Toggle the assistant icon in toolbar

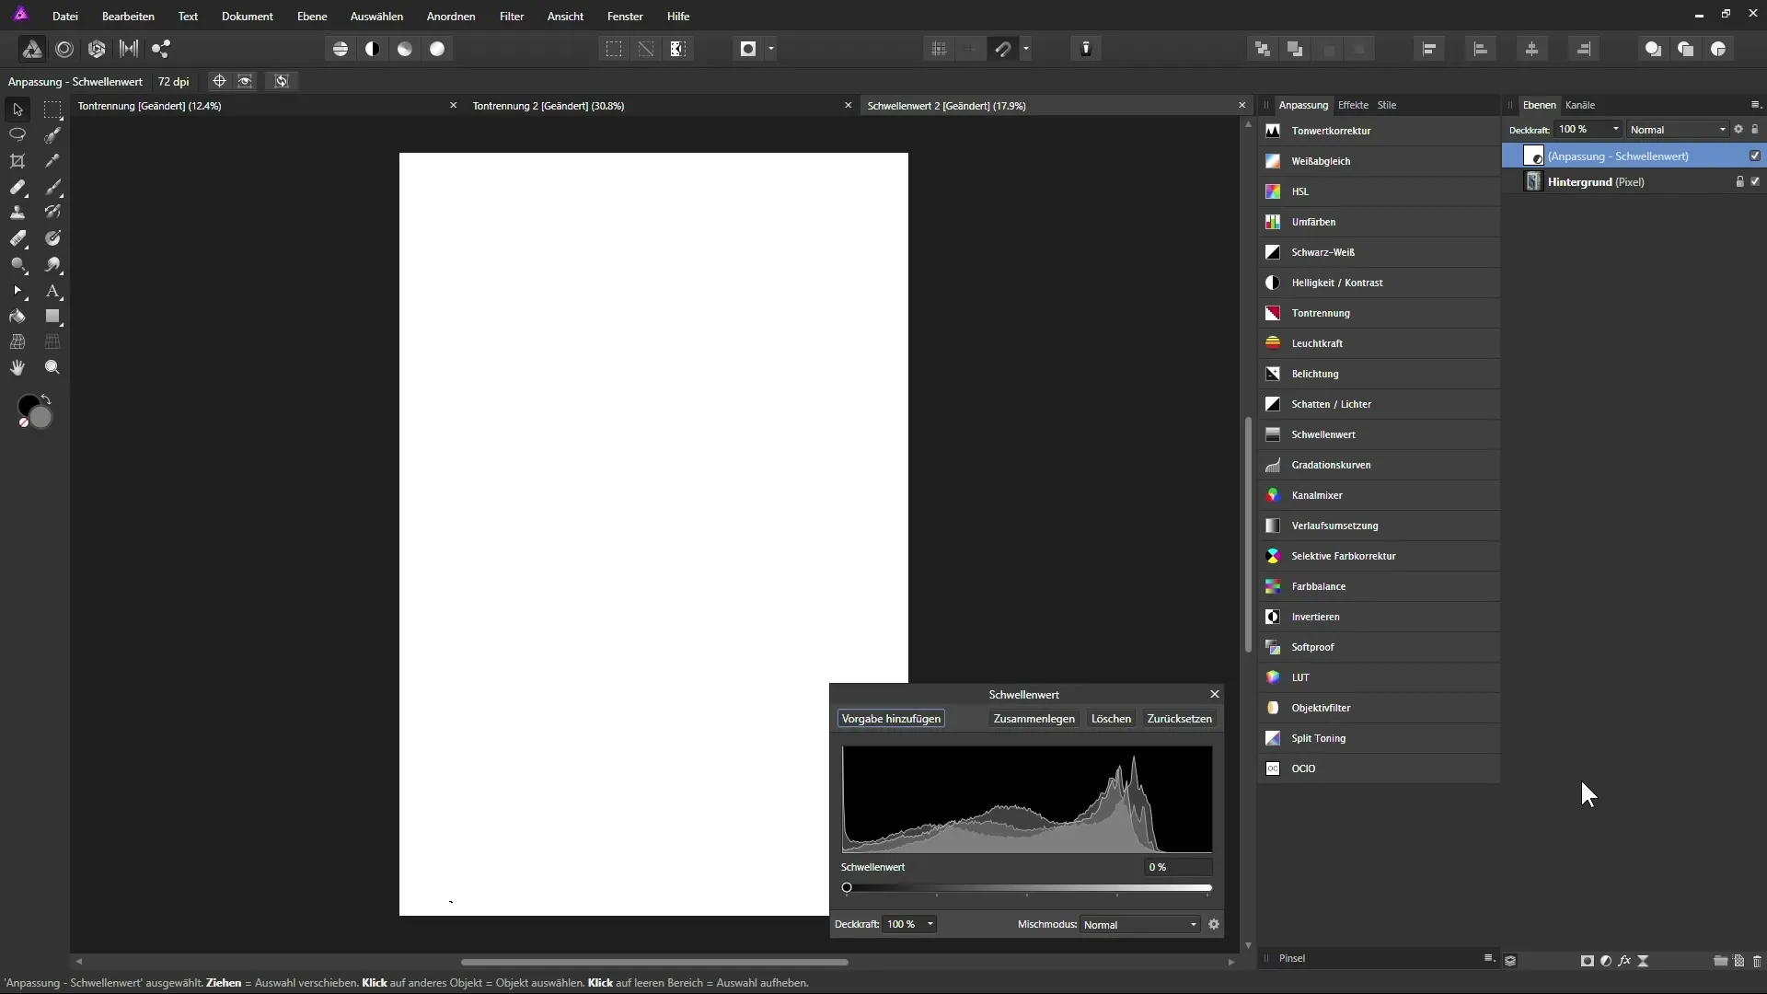(1086, 49)
